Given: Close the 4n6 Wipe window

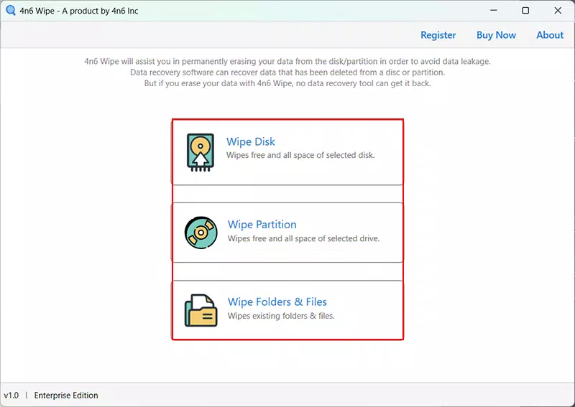Looking at the screenshot, I should pyautogui.click(x=558, y=10).
